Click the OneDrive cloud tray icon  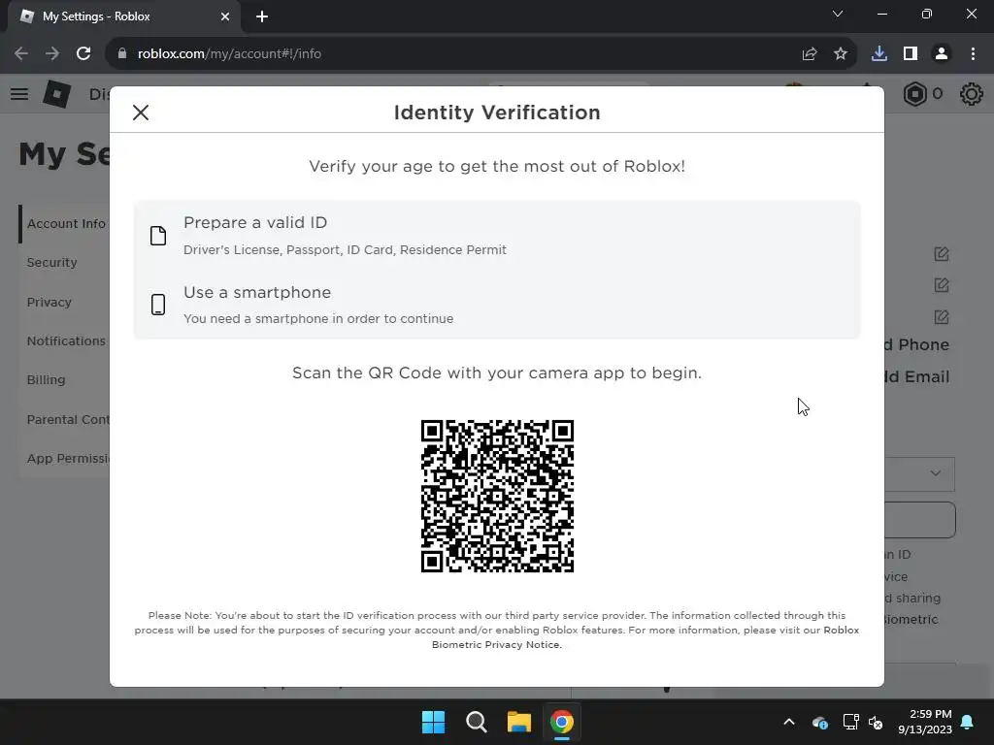(x=819, y=722)
